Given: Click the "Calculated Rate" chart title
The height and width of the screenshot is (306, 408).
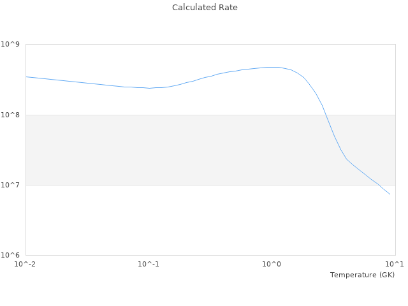Looking at the screenshot, I should tap(204, 8).
